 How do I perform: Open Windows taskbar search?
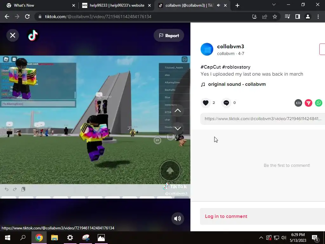tap(23, 238)
